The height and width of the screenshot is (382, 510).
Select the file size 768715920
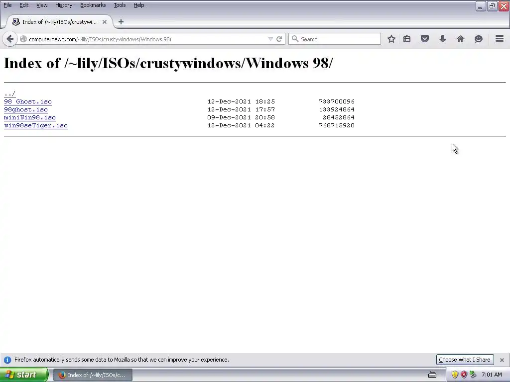337,125
